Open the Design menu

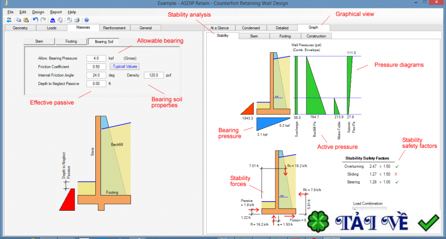[38, 12]
